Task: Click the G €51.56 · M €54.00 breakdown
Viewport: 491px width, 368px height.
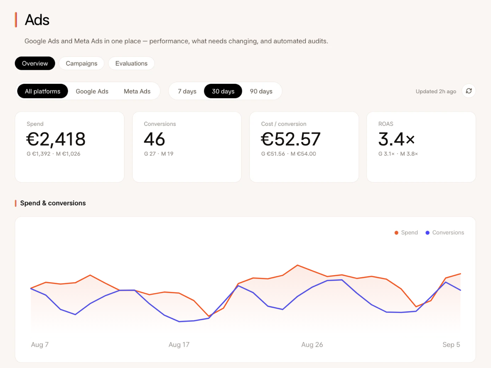Action: tap(288, 154)
